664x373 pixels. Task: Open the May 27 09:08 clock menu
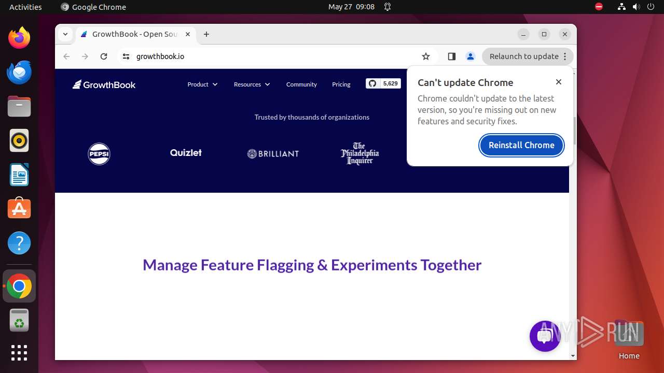pyautogui.click(x=351, y=7)
